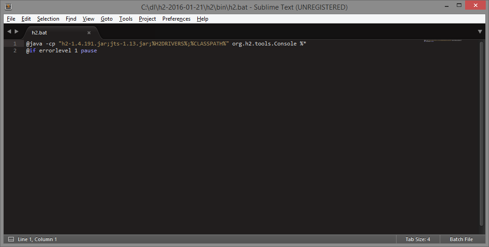Click the minimap preview of the code
The width and height of the screenshot is (489, 247).
[x=443, y=40]
